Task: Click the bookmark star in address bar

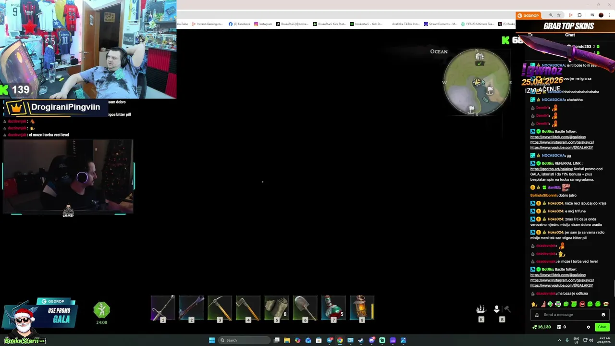Action: (x=558, y=15)
